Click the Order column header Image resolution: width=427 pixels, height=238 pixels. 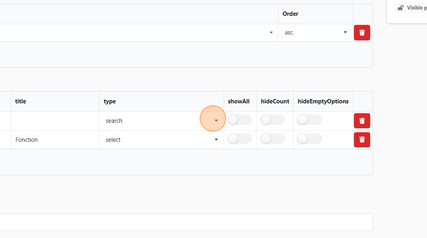pos(290,14)
